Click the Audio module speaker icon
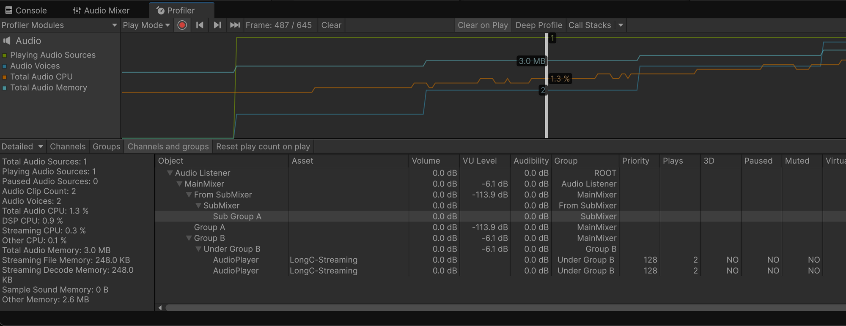 [7, 41]
